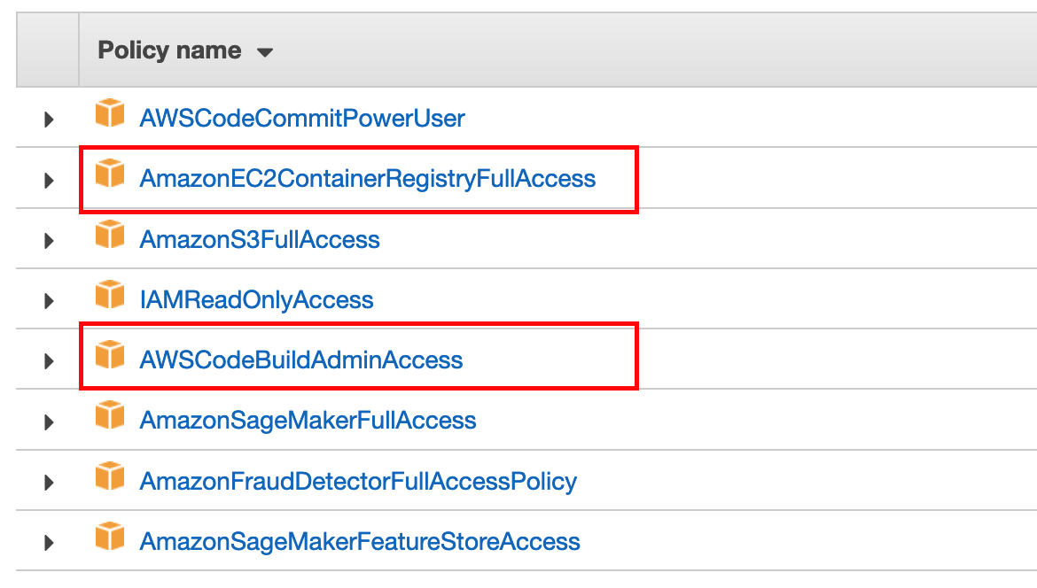
Task: Expand the AmazonSageMakerFullAccess row arrow
Action: click(48, 422)
